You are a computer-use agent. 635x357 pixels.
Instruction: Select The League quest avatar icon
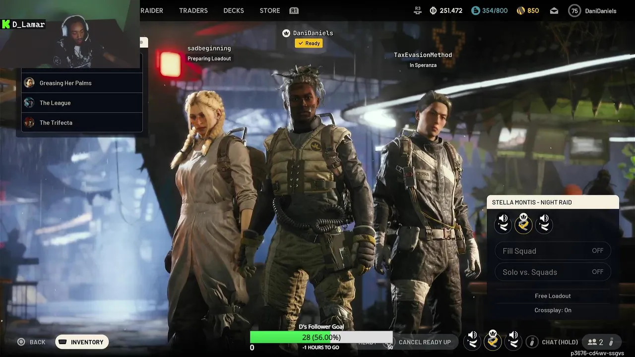click(x=29, y=103)
